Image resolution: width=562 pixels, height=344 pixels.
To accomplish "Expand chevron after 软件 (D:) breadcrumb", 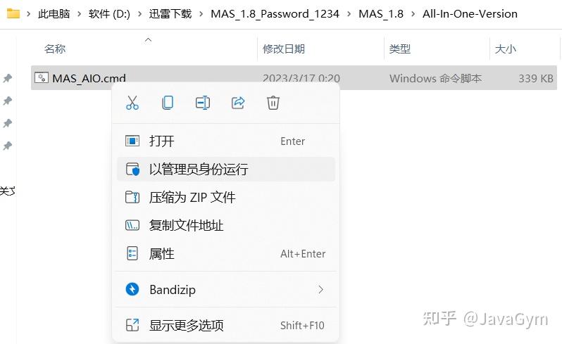I will [139, 14].
